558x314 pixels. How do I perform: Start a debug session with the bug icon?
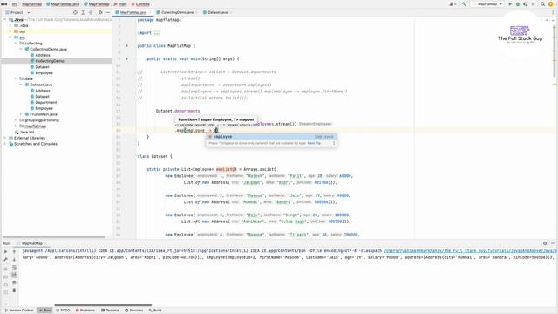(518, 4)
